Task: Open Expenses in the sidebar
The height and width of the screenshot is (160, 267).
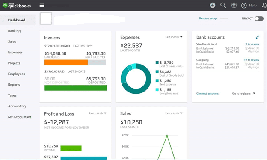Action: (15, 52)
